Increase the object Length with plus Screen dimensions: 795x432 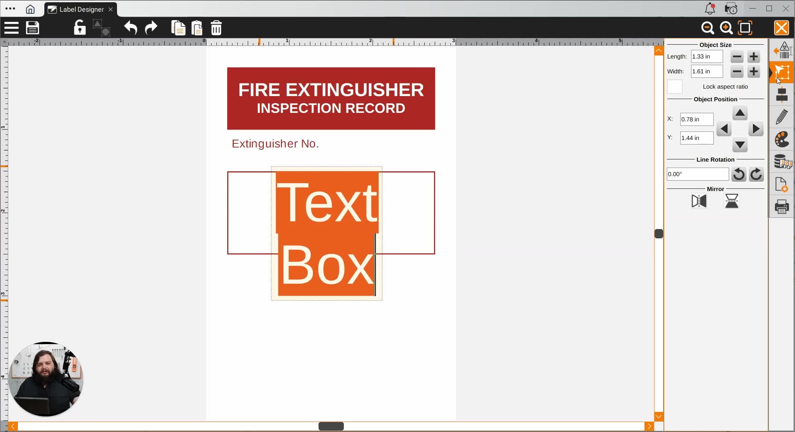tap(754, 57)
